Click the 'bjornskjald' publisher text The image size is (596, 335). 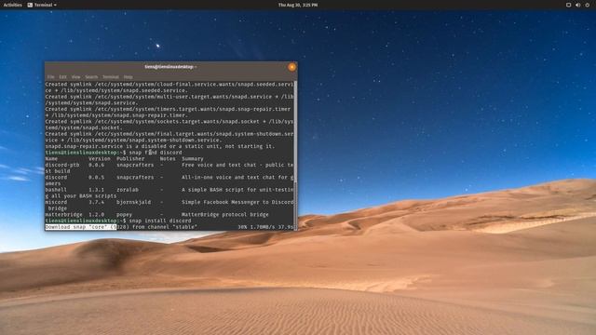tap(134, 202)
